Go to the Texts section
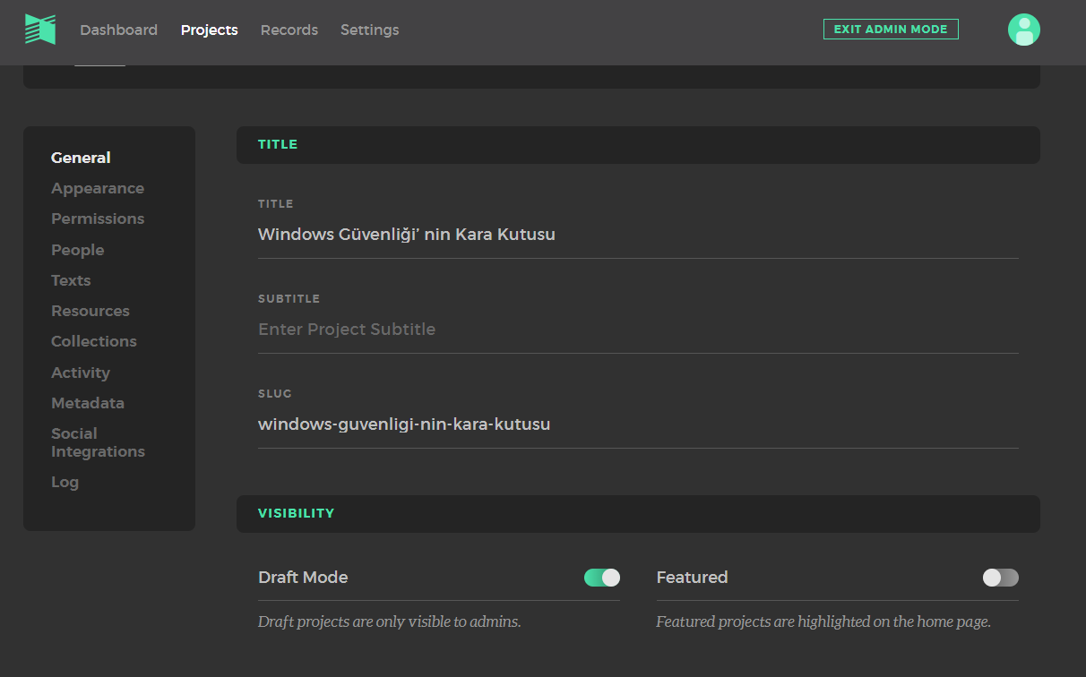Viewport: 1086px width, 677px height. (71, 280)
